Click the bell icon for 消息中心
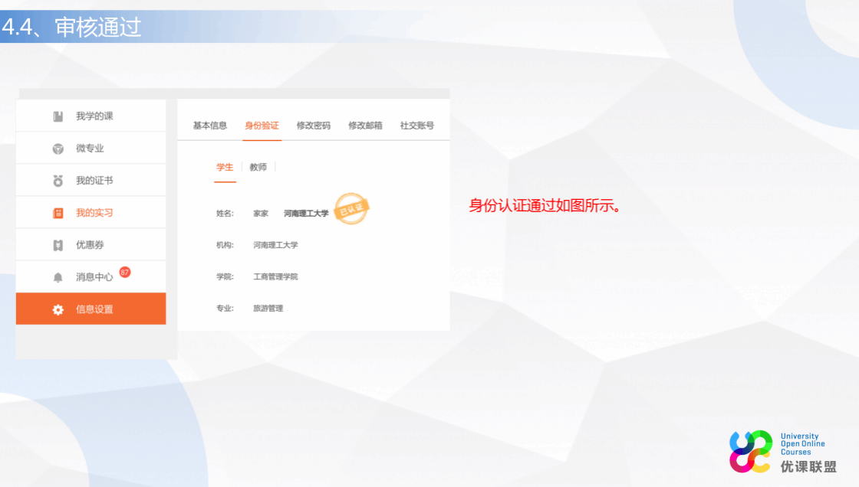859x487 pixels. 58,277
